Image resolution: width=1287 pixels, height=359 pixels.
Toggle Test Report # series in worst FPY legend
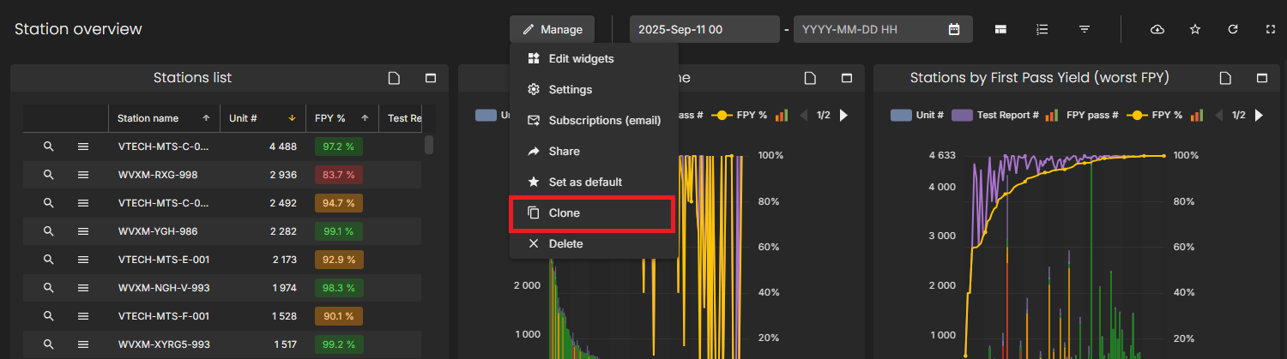(994, 115)
